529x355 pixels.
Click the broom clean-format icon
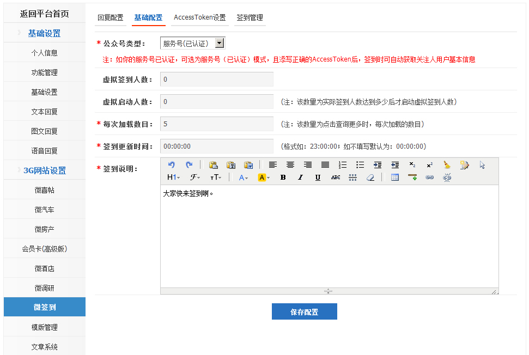[447, 164]
